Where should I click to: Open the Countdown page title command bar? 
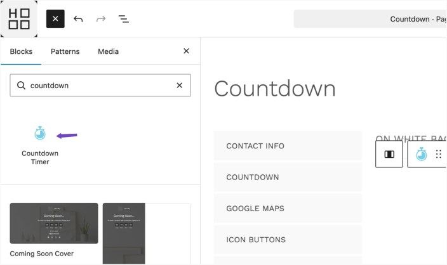pos(370,19)
